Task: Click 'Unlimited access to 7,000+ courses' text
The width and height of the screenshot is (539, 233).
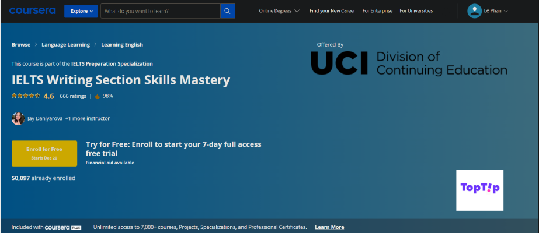Action: pyautogui.click(x=200, y=227)
